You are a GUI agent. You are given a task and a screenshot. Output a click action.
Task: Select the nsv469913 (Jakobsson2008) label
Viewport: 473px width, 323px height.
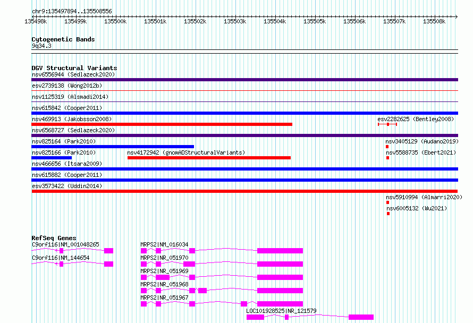pos(72,119)
